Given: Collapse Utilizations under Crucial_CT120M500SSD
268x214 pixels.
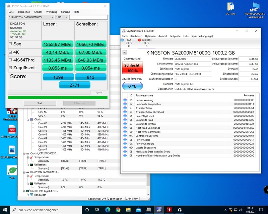Looking at the screenshot, I should (28, 165).
